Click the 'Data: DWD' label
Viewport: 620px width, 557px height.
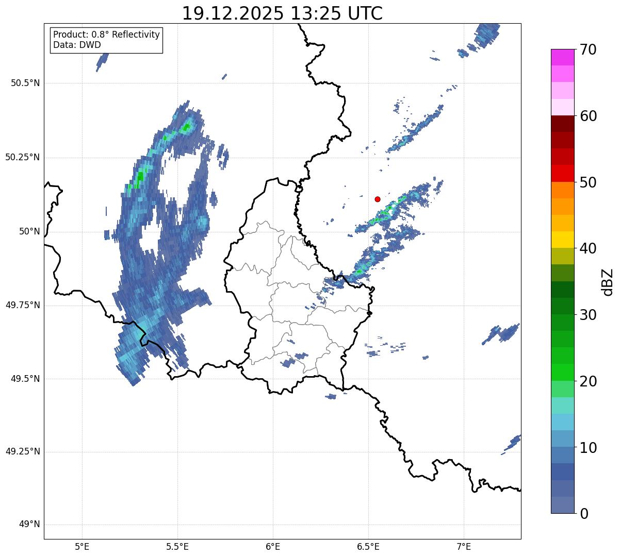tap(77, 45)
